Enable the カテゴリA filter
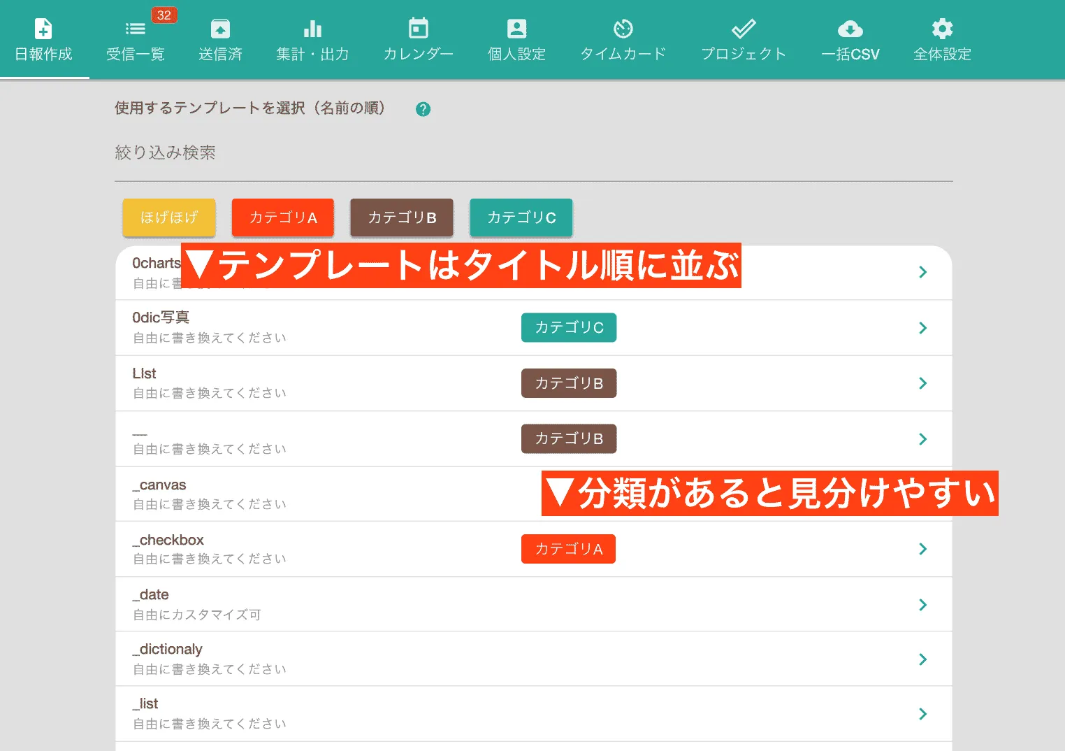The image size is (1065, 751). click(x=282, y=217)
